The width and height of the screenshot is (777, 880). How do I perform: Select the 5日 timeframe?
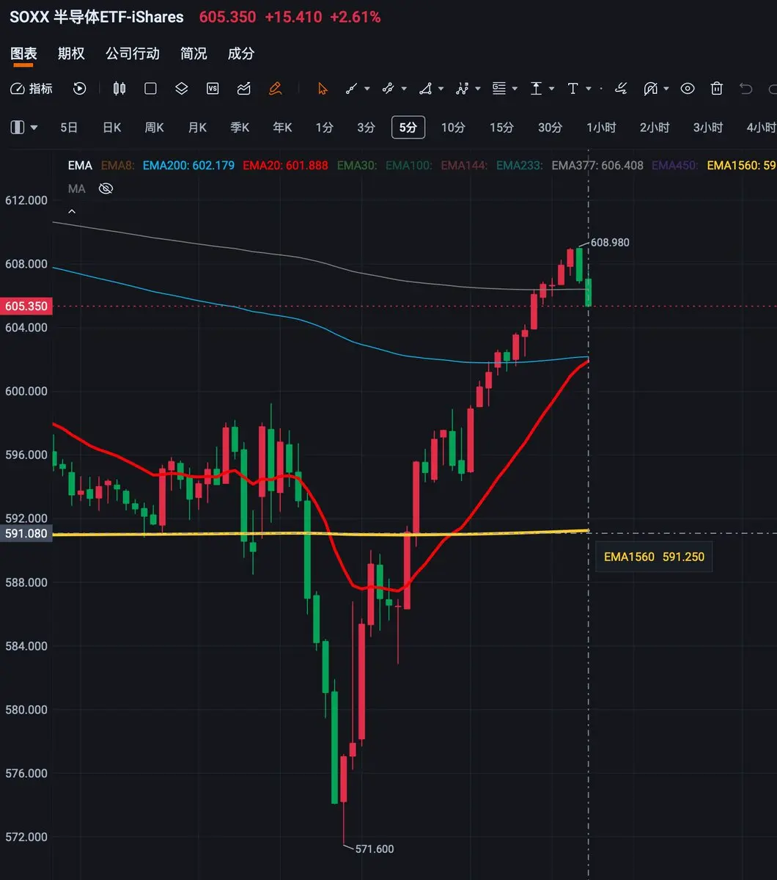click(69, 128)
